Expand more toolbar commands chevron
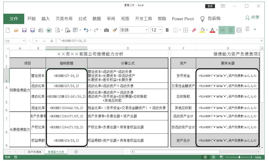 tap(255, 29)
